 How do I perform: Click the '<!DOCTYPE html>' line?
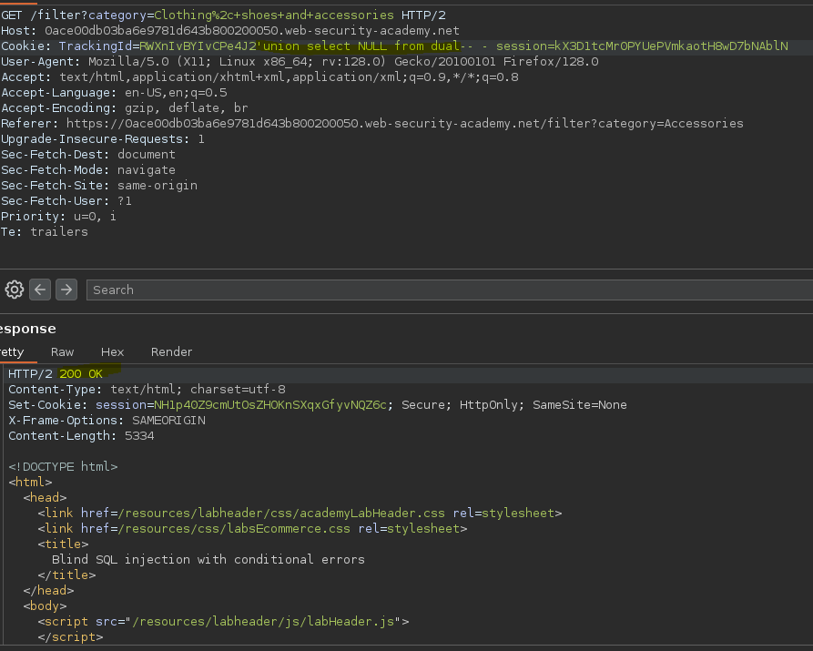tap(63, 466)
